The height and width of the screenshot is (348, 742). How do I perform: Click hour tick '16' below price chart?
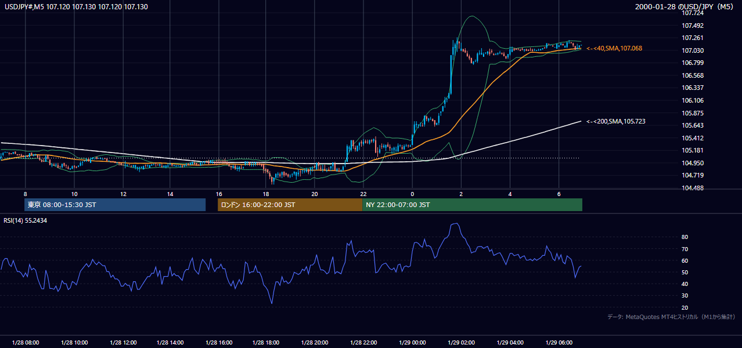pos(219,194)
